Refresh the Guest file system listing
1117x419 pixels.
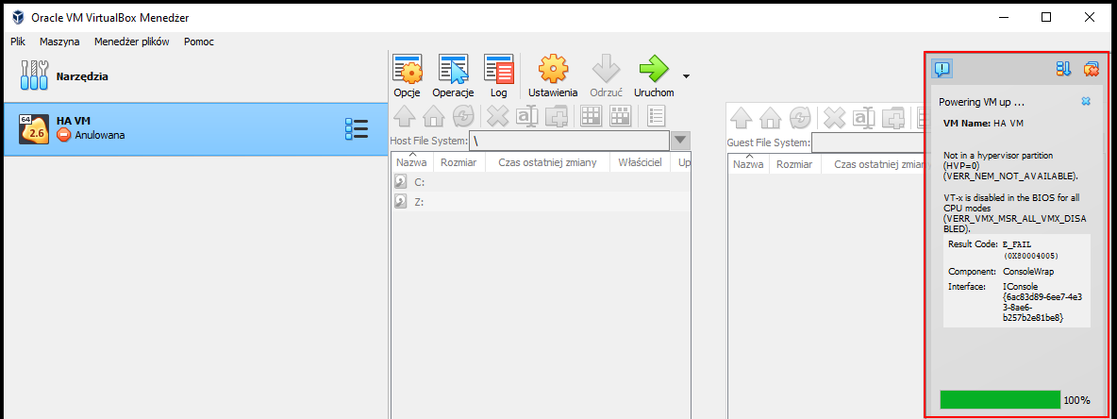800,116
